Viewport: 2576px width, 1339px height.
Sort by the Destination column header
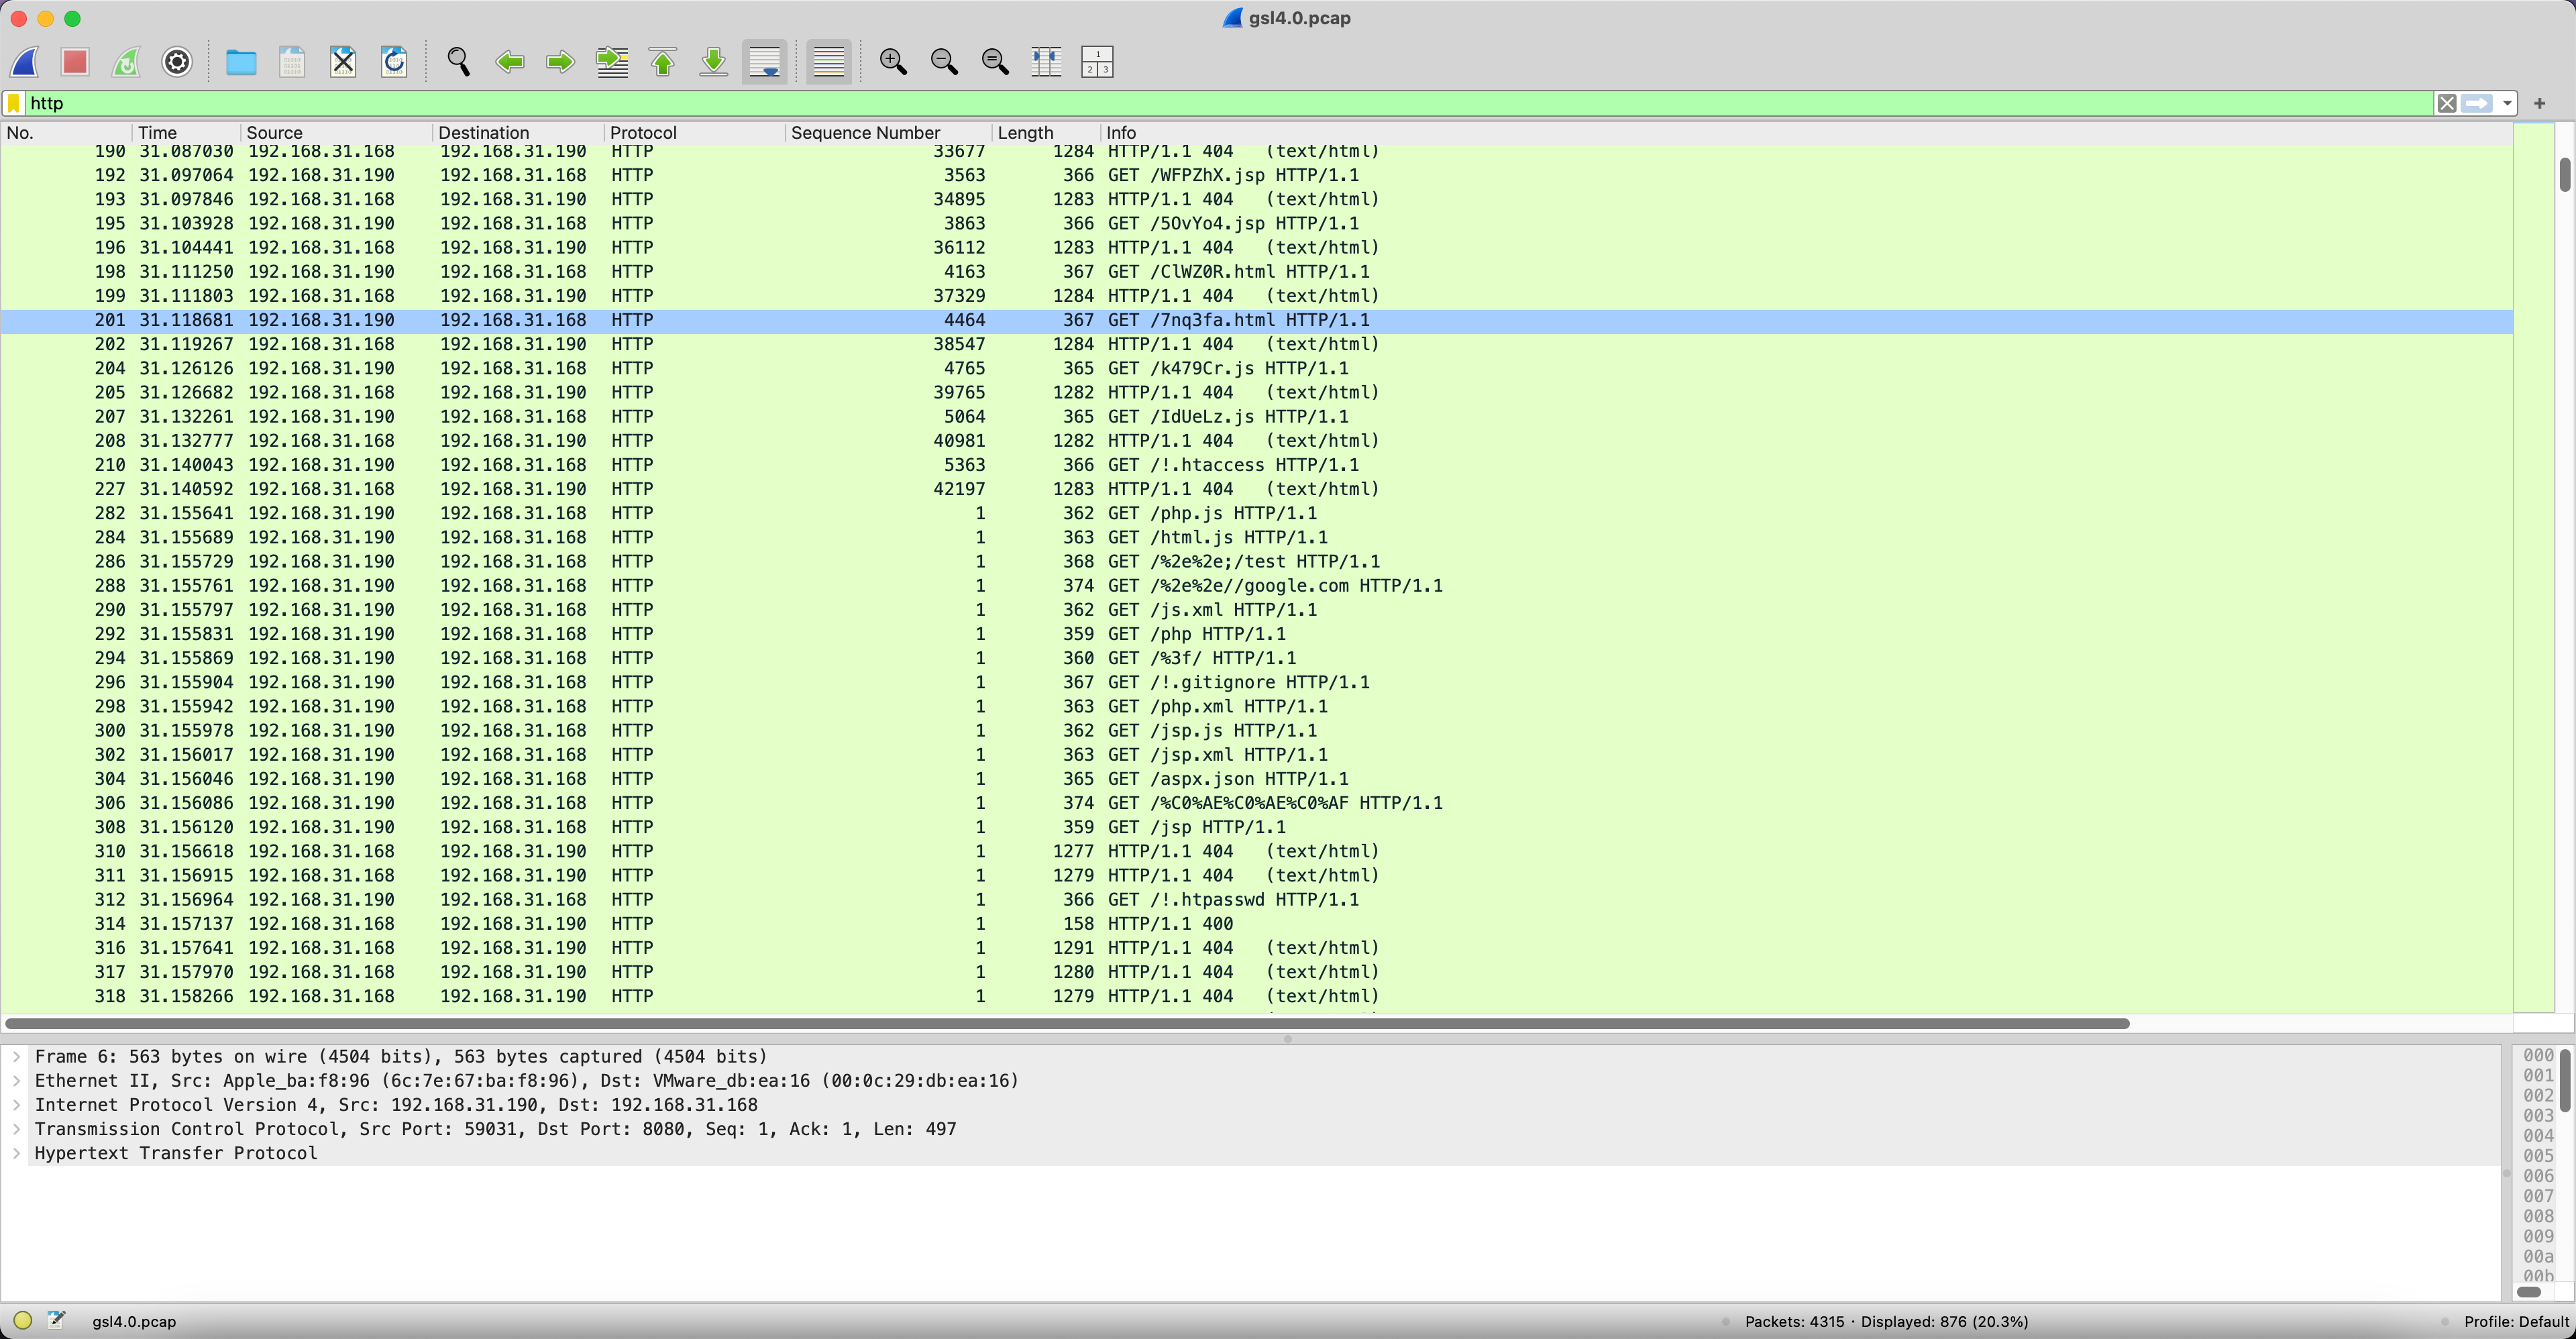tap(519, 132)
